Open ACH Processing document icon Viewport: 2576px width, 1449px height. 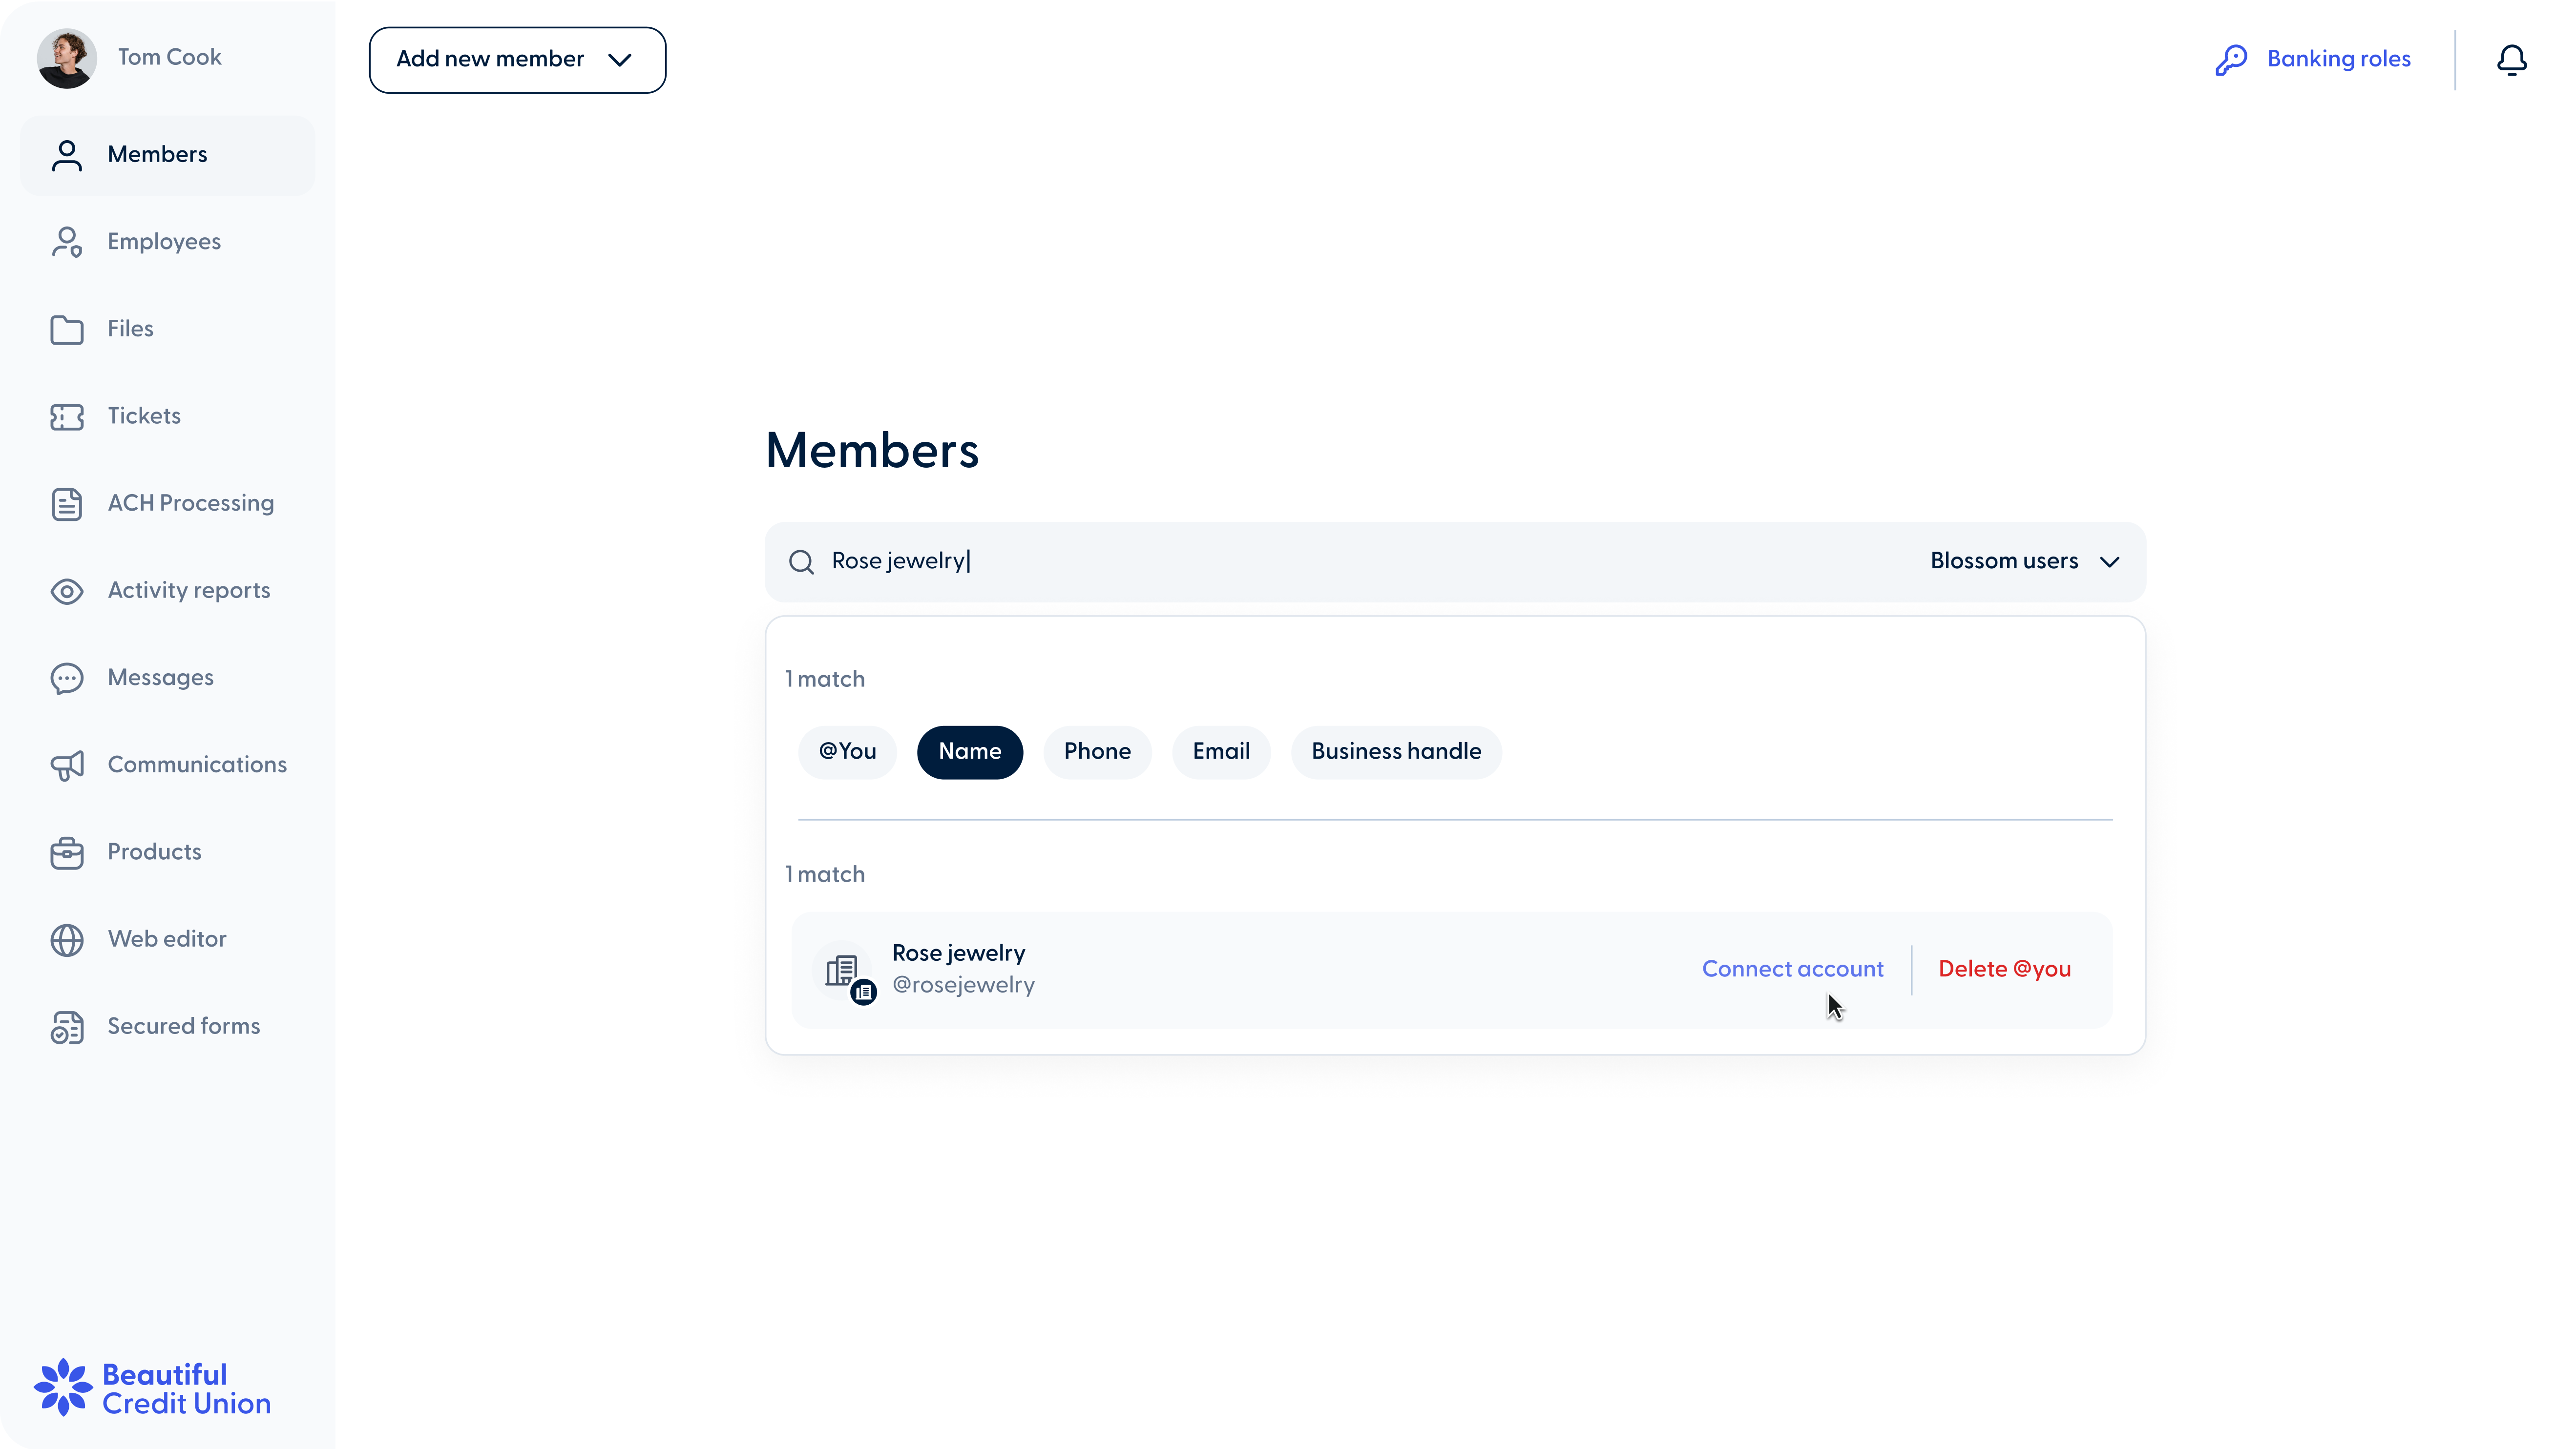point(66,503)
